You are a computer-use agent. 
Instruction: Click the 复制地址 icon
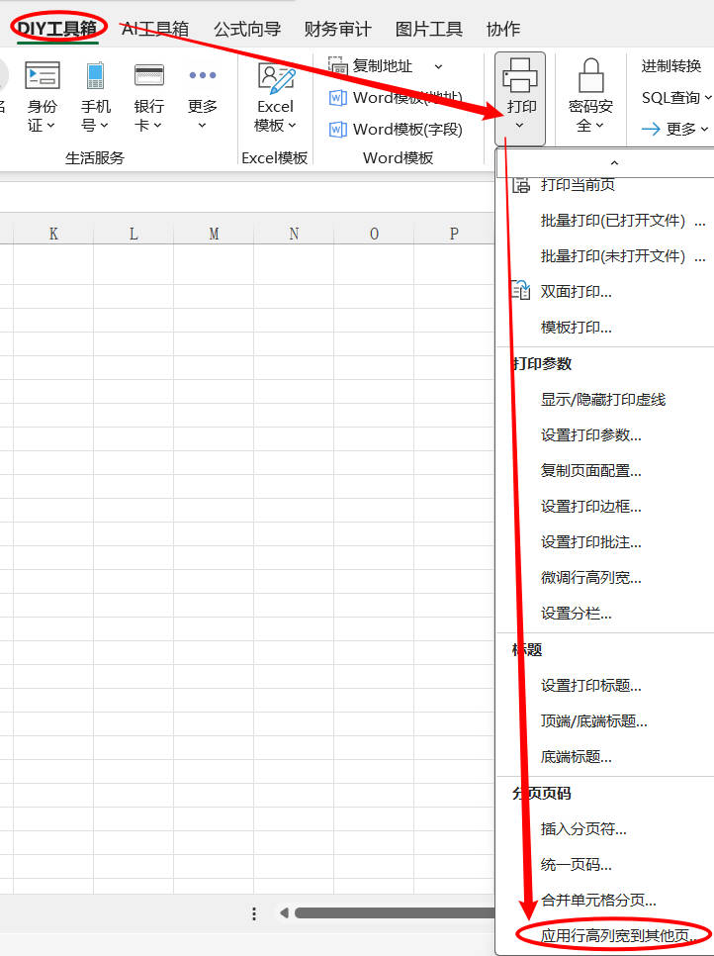click(x=337, y=65)
